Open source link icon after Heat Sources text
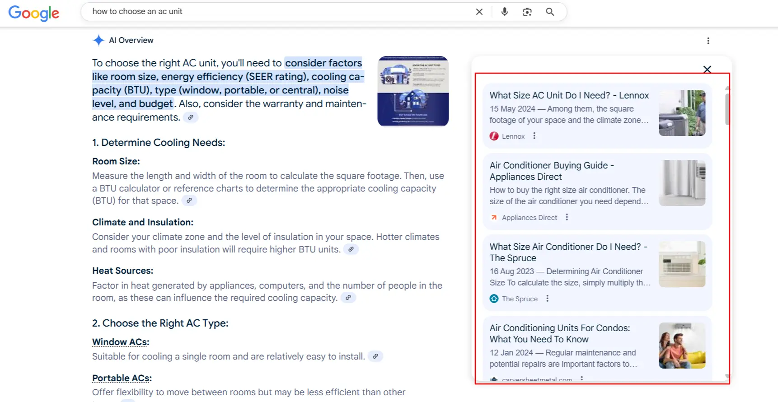 click(348, 298)
